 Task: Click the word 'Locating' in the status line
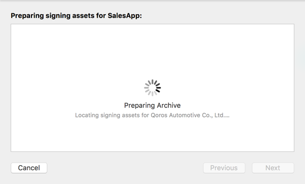pyautogui.click(x=87, y=115)
